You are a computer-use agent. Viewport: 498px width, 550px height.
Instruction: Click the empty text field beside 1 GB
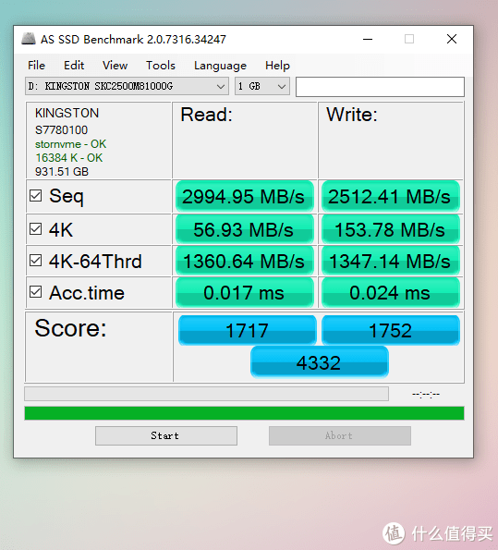pos(380,87)
